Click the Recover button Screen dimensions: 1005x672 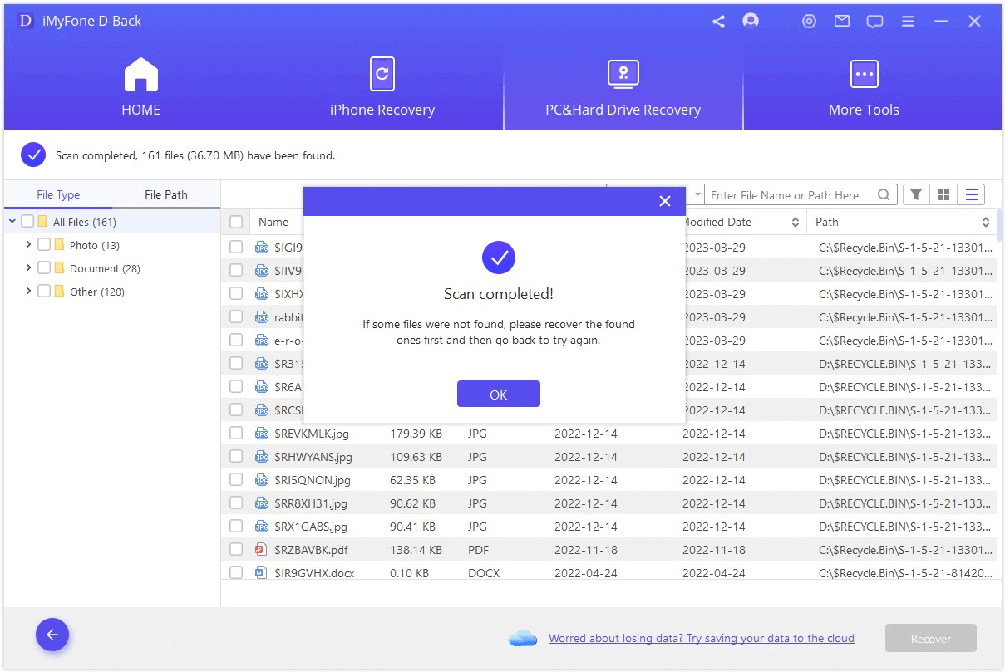point(931,639)
